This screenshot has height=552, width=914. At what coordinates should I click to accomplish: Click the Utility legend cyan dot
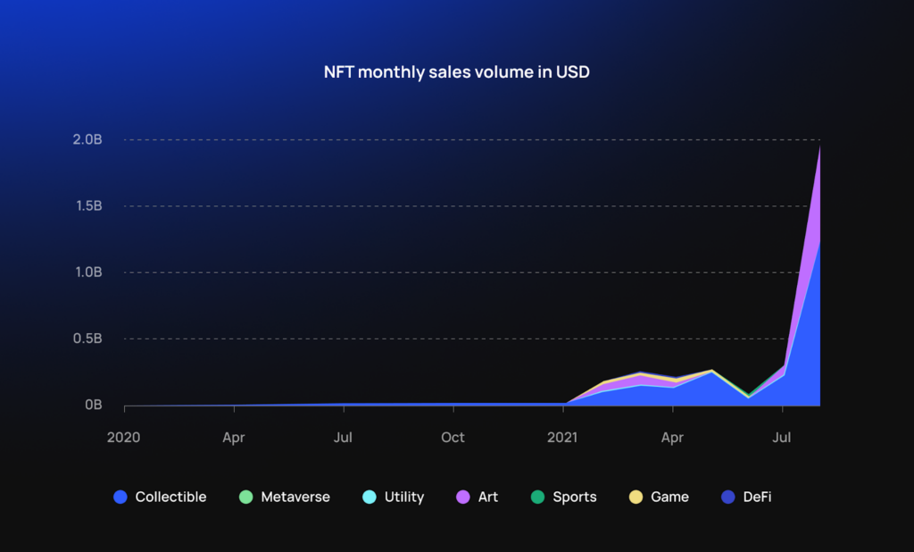pyautogui.click(x=369, y=498)
